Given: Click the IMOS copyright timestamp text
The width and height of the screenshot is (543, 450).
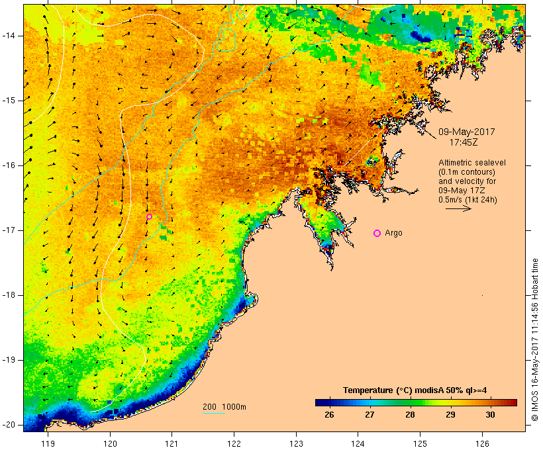Looking at the screenshot, I should tap(535, 340).
